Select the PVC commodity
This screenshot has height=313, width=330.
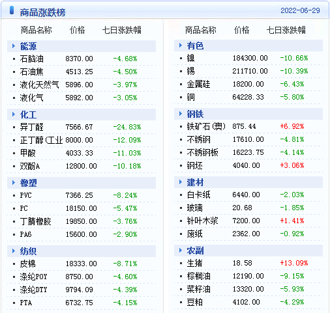pos(26,195)
